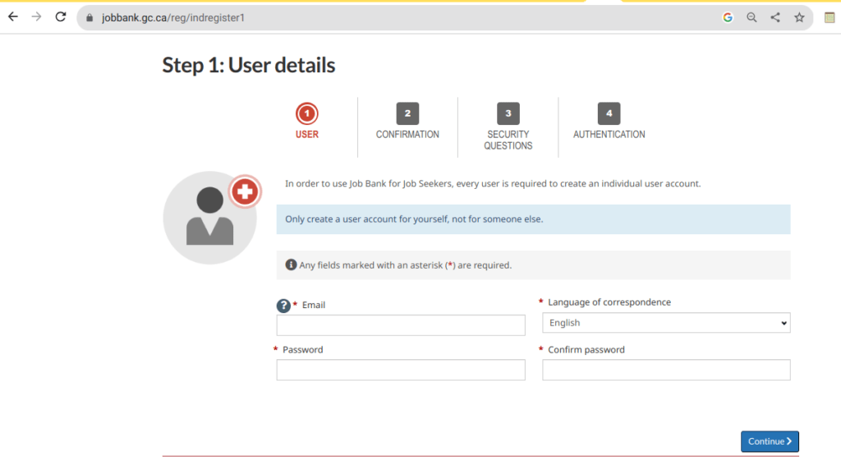Screen dimensions: 841x470
Task: Click the Confirm password field
Action: 666,370
